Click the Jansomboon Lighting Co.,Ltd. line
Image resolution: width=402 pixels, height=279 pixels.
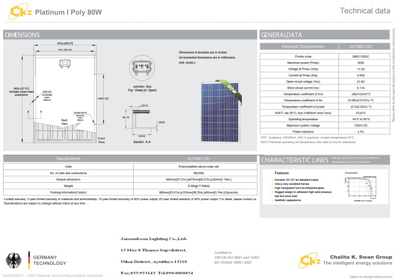click(154, 239)
